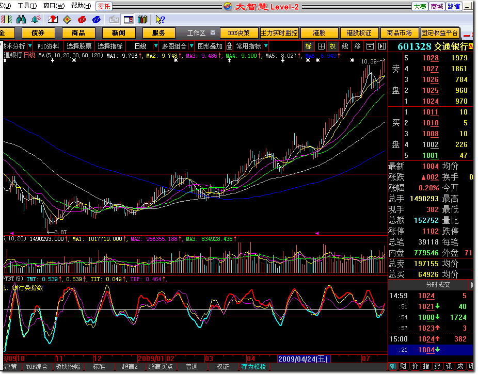Expand the 工作区 dropdown
478x375 pixels.
tap(213, 32)
